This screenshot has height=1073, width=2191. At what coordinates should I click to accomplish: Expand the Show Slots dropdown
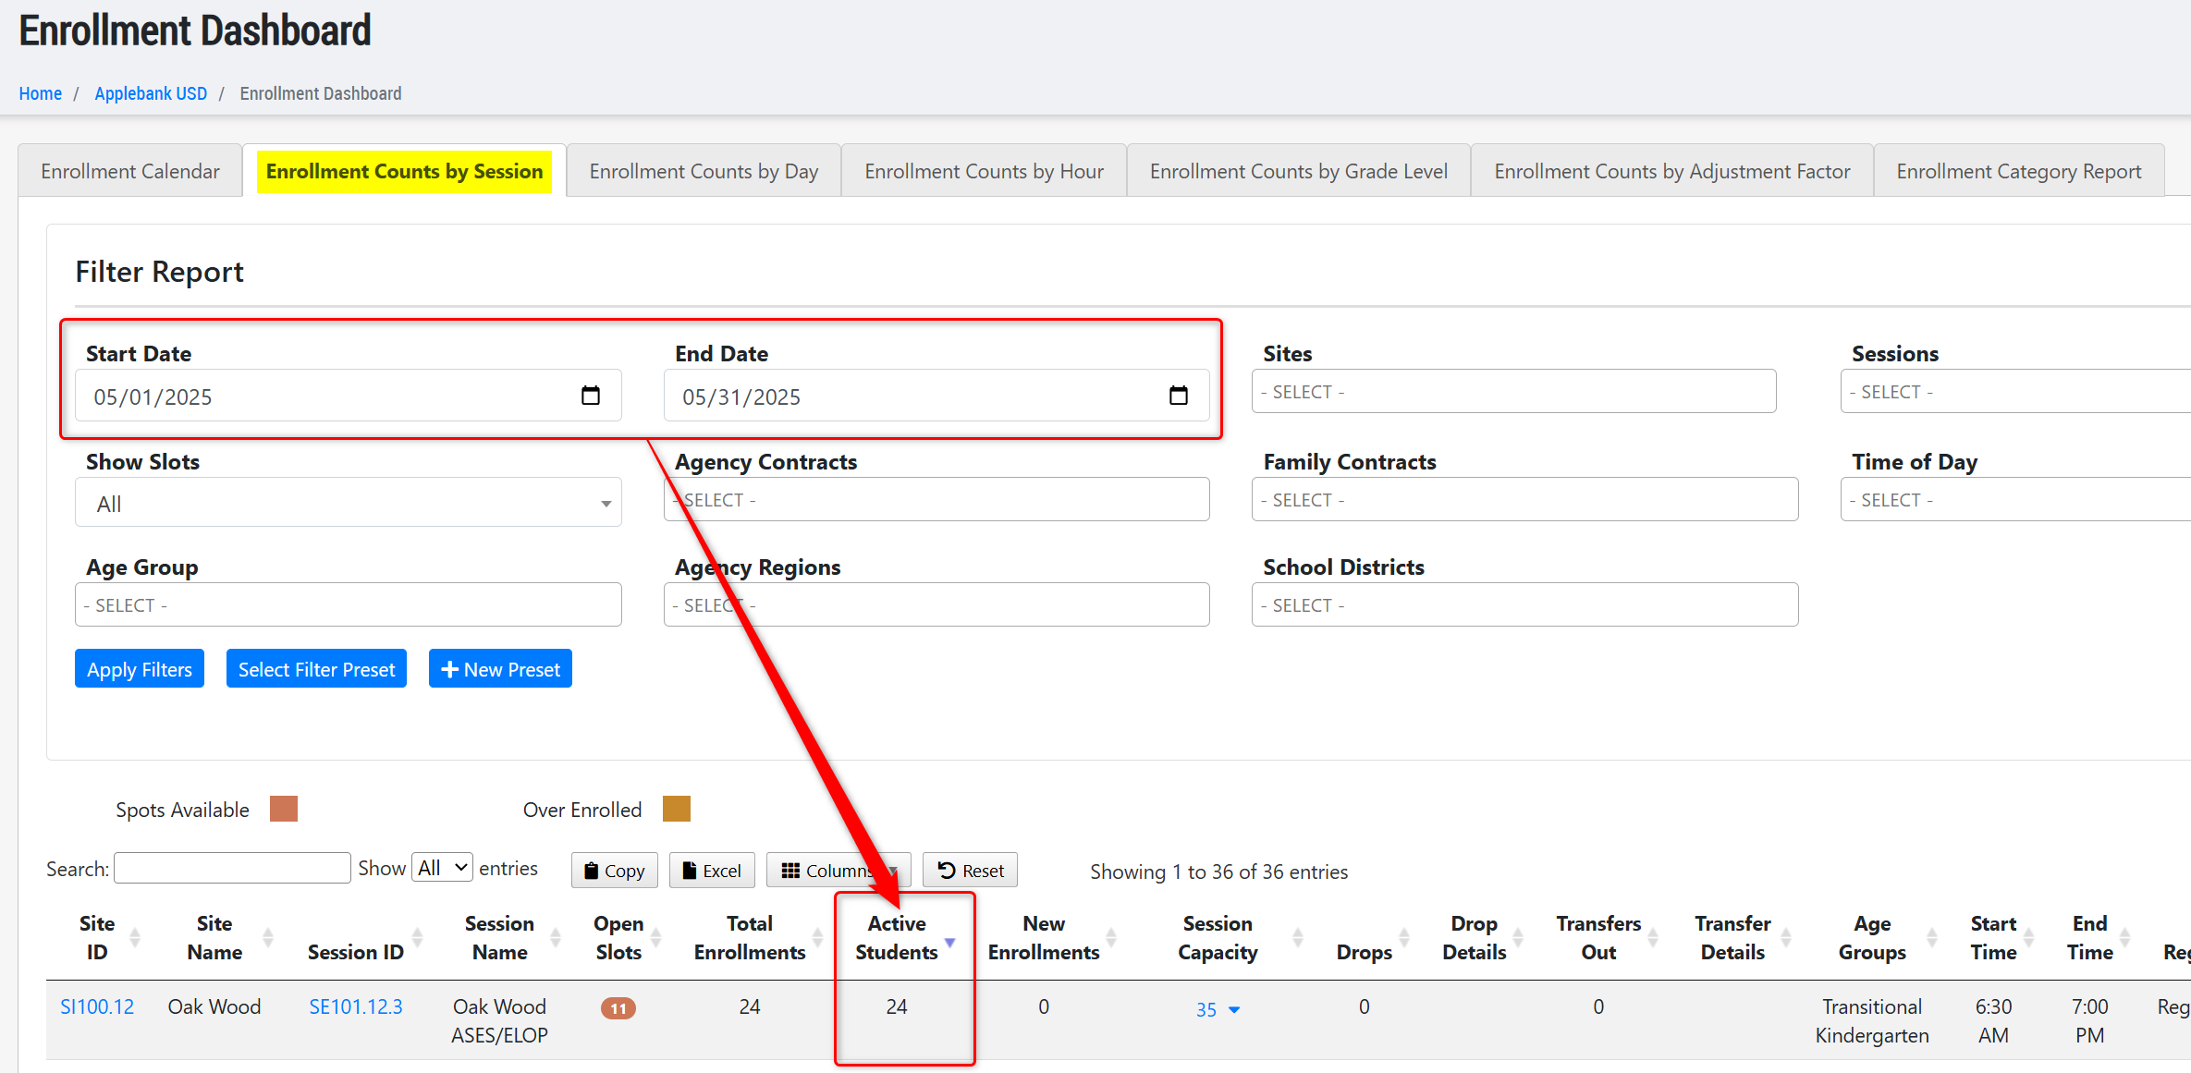pos(348,503)
